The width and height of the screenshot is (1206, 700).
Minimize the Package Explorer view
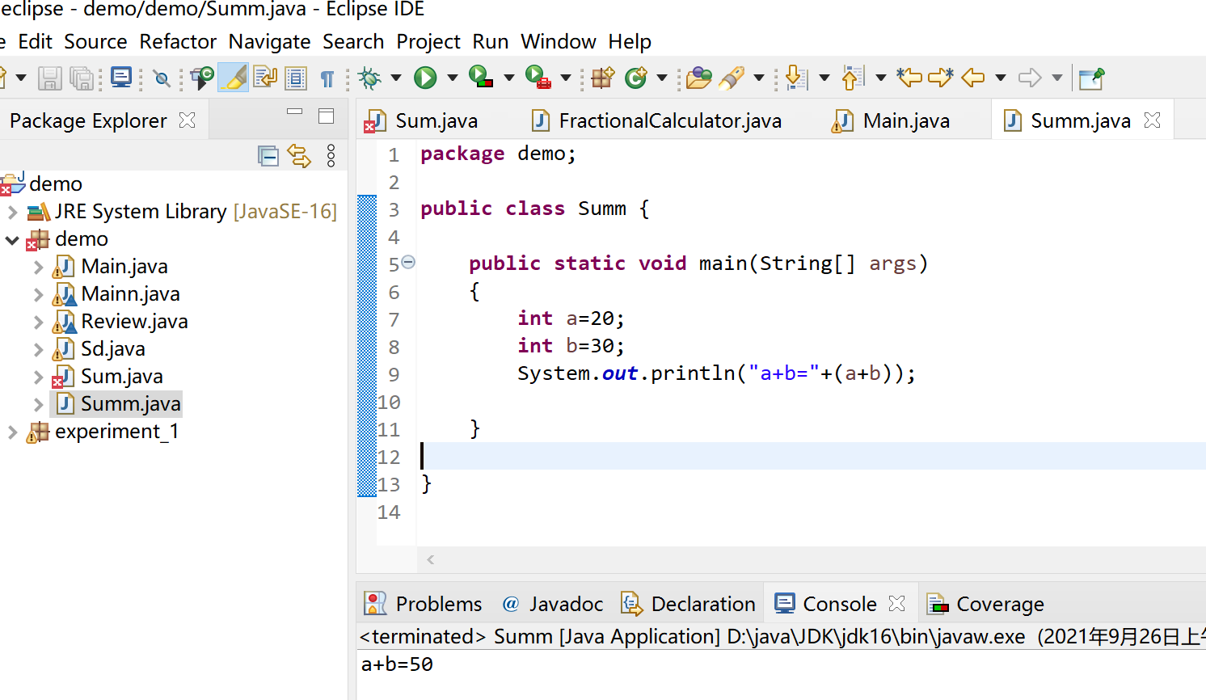pos(294,112)
